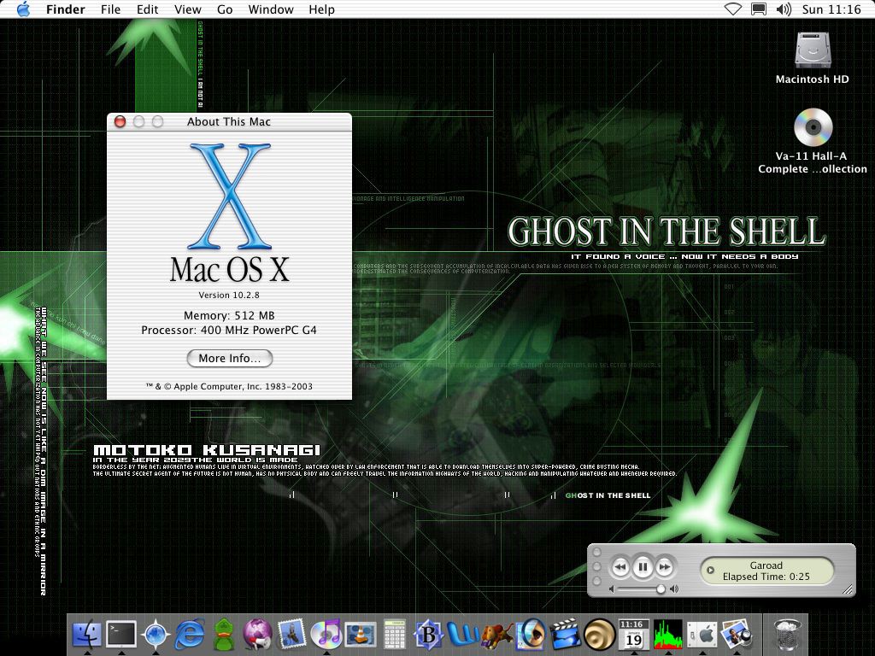Open the AirPort status menu

tap(732, 9)
